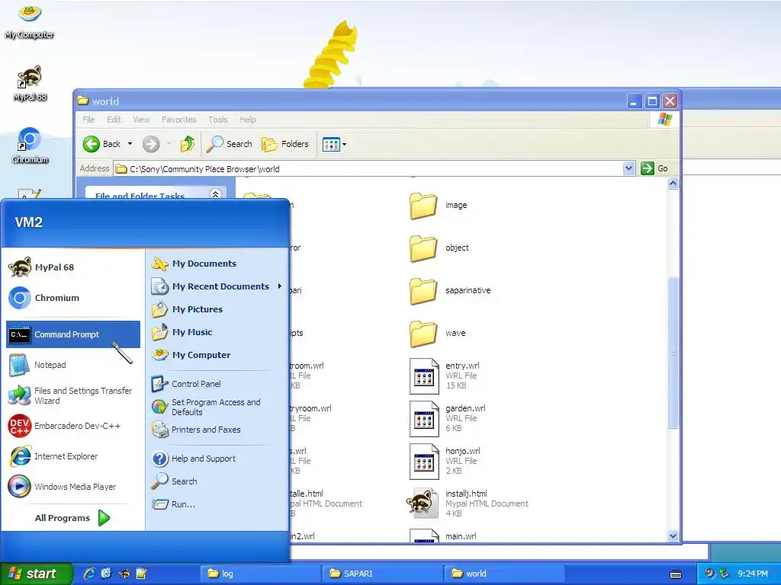Open the View menu
This screenshot has height=585, width=781.
(141, 120)
